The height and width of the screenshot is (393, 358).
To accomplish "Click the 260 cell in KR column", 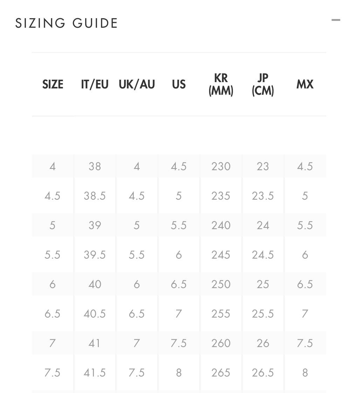I will [221, 343].
